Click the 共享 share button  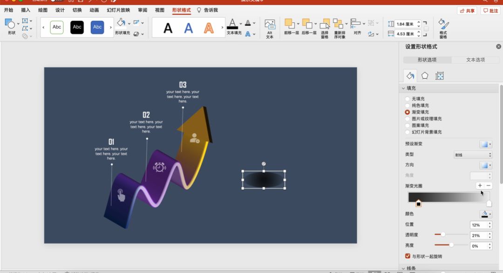[x=467, y=11]
